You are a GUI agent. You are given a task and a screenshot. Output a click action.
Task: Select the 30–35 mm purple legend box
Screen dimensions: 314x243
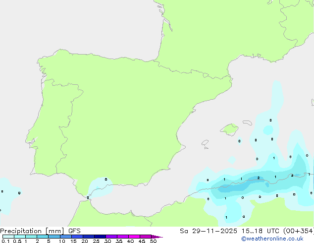pos(111,237)
